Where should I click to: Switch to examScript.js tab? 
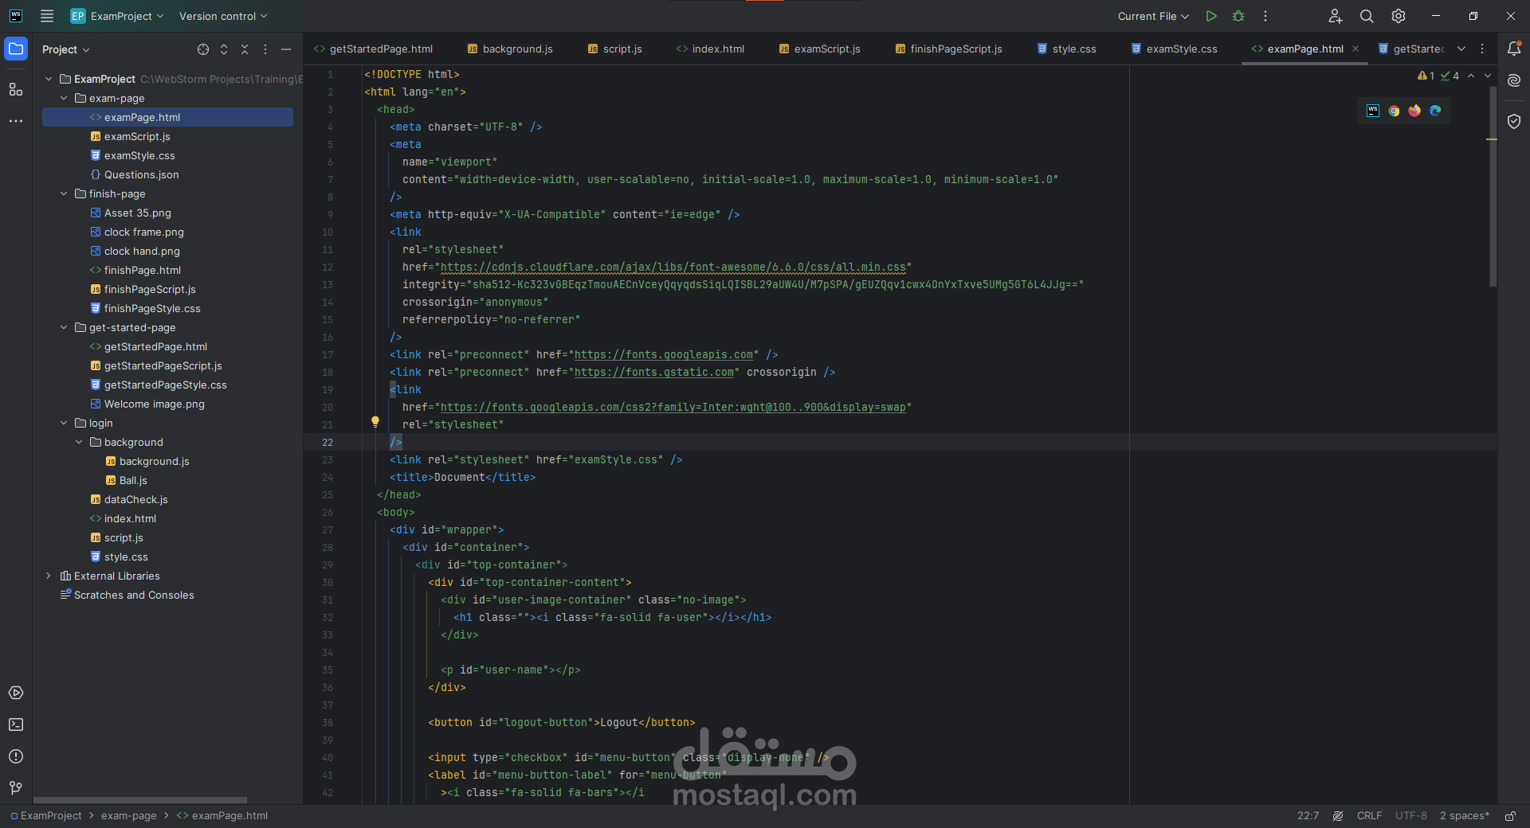[x=819, y=49]
